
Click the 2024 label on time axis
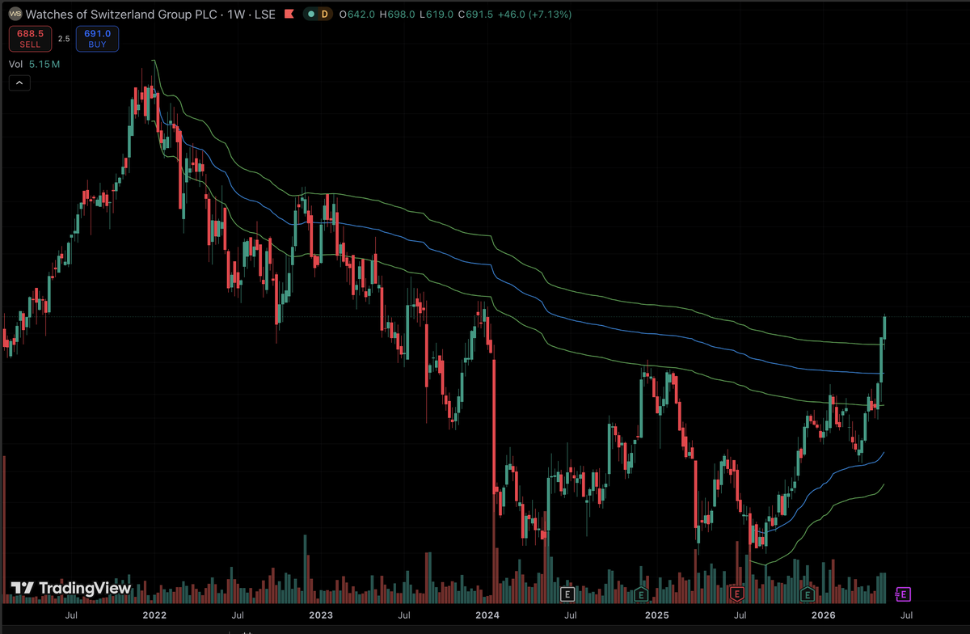coord(487,615)
